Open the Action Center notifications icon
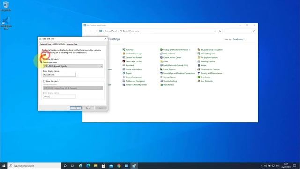Image resolution: width=300 pixels, height=169 pixels. point(295,166)
